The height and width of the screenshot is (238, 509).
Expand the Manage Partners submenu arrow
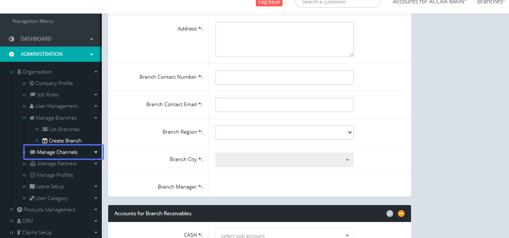pos(96,164)
